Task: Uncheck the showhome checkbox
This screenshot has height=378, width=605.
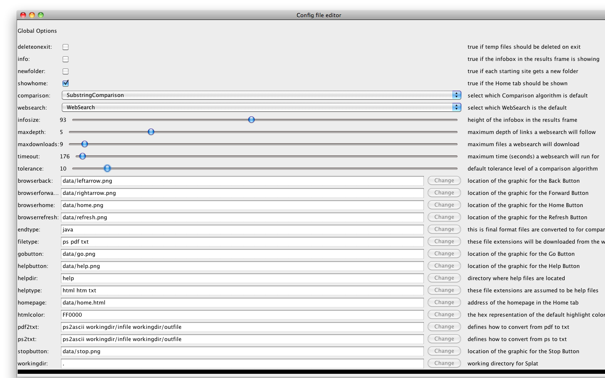Action: tap(66, 83)
